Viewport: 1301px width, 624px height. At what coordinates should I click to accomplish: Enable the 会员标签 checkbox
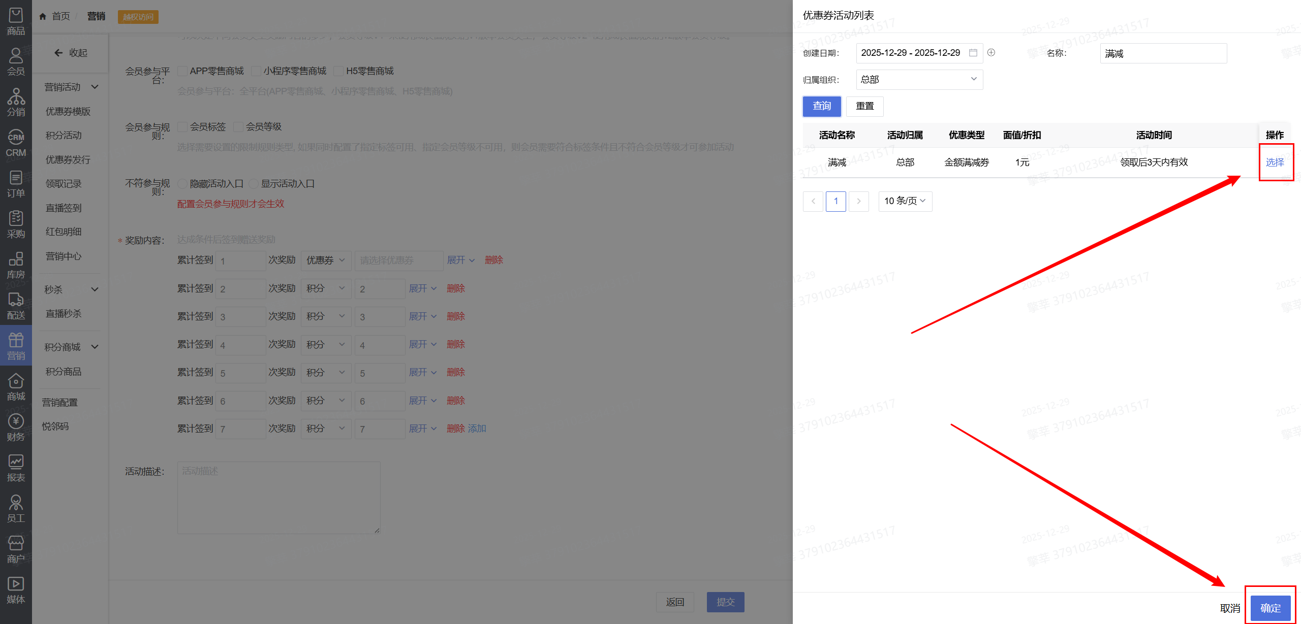(182, 127)
